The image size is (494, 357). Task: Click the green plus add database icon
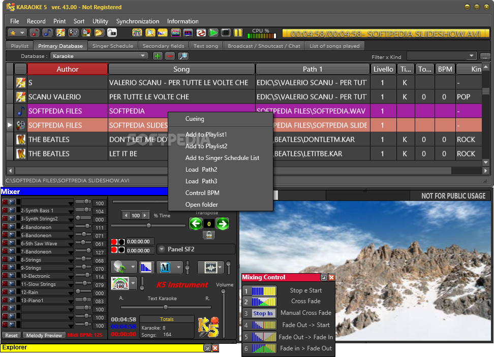(x=158, y=56)
